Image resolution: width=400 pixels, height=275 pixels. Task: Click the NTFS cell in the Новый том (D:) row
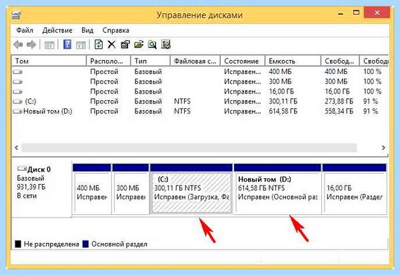(182, 111)
